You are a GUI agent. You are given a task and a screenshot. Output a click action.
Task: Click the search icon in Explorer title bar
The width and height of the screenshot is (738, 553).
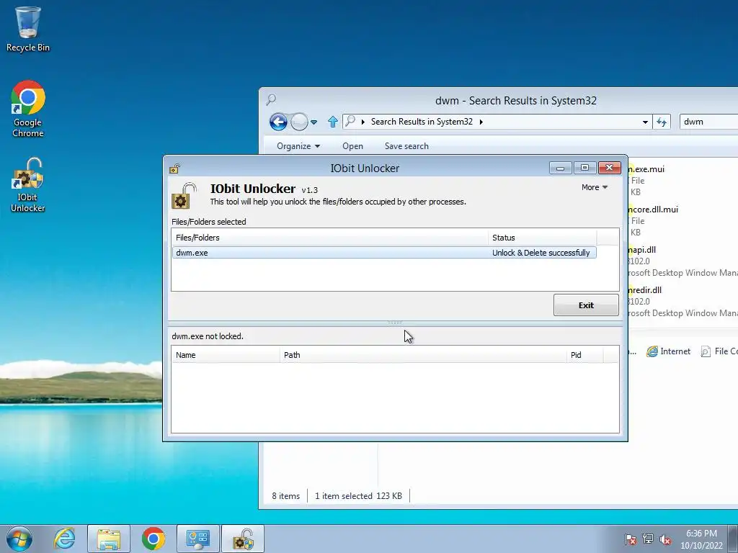click(x=271, y=99)
